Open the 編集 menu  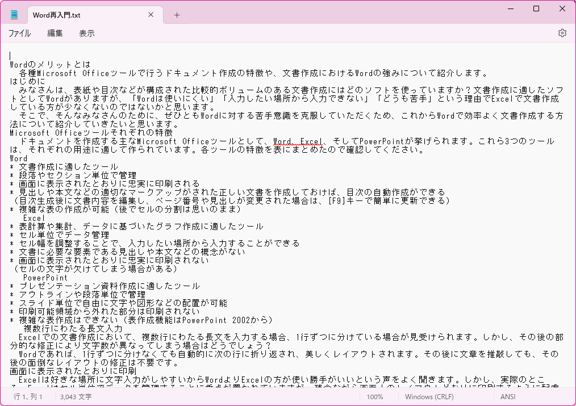tap(55, 34)
